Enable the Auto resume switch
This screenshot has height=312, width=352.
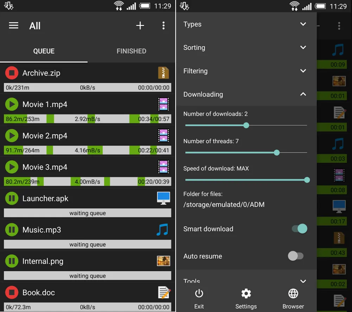[295, 256]
